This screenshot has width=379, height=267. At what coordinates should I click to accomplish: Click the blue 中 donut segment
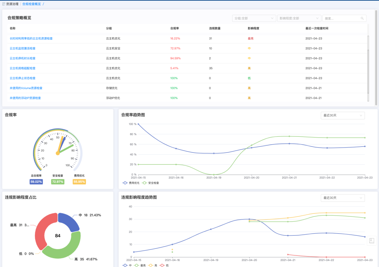[x=71, y=221]
